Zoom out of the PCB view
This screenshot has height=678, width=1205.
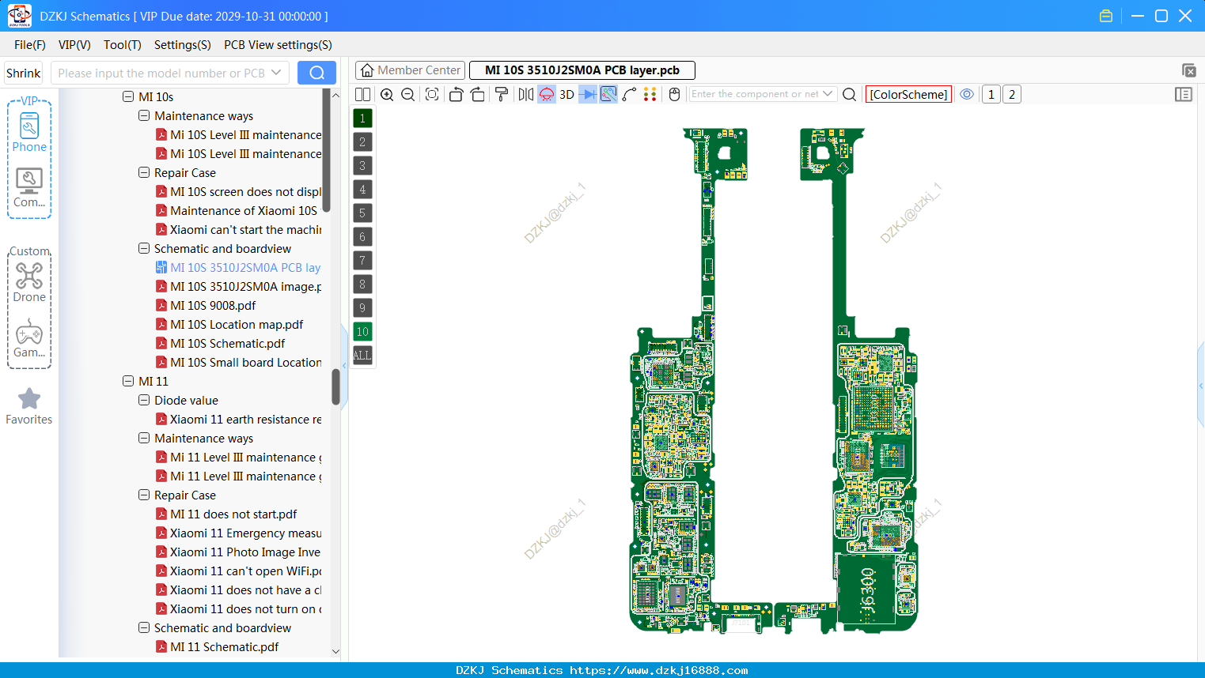(x=408, y=94)
